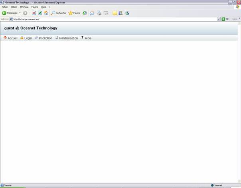This screenshot has width=241, height=188.
Task: Open the ? help menu
Action: (49, 7)
